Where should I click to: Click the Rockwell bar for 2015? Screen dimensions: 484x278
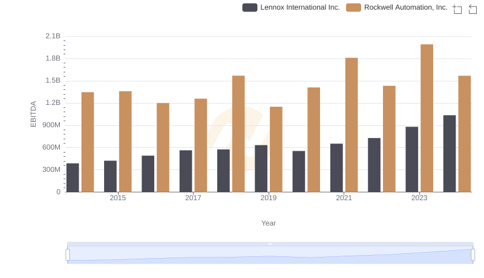click(125, 142)
